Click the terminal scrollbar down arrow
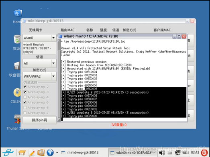 (x=59, y=120)
